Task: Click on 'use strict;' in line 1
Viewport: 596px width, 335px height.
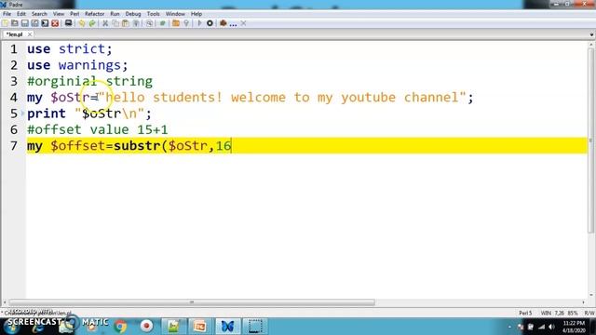Action: point(70,49)
